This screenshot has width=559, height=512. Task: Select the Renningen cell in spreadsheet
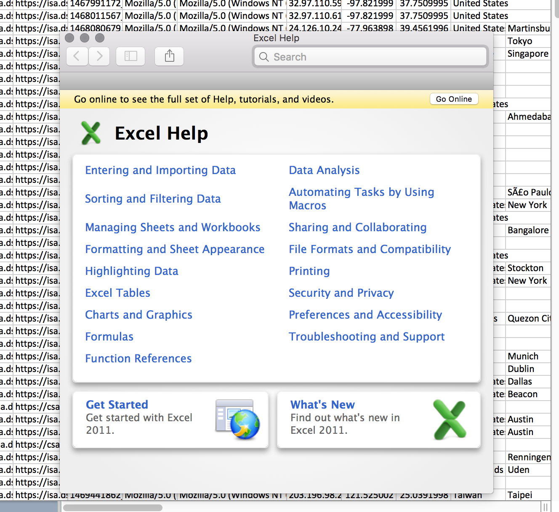coord(528,457)
